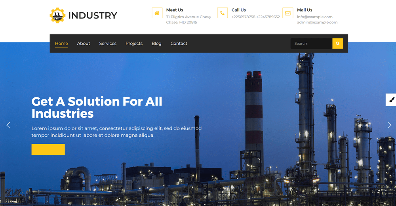Click the +2256978758 phone number
The width and height of the screenshot is (396, 206).
coord(244,17)
